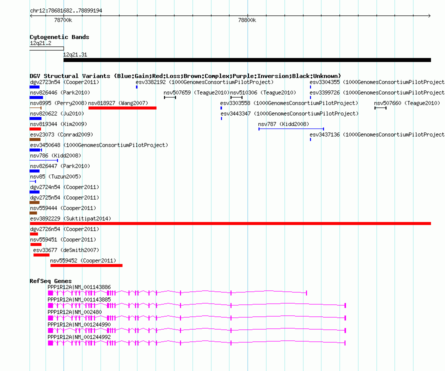Click esv3892229 (Suktitipat2014) label text
Image resolution: width=445 pixels, height=371 pixels.
70,218
